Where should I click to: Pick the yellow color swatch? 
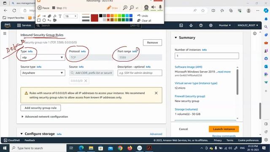pos(116,16)
